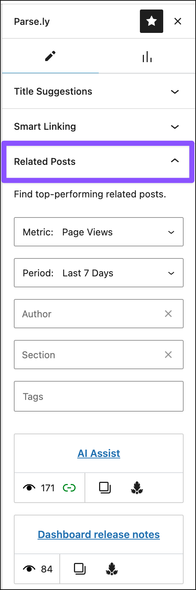196x590 pixels.
Task: Expand the Smart Linking section
Action: (x=98, y=126)
